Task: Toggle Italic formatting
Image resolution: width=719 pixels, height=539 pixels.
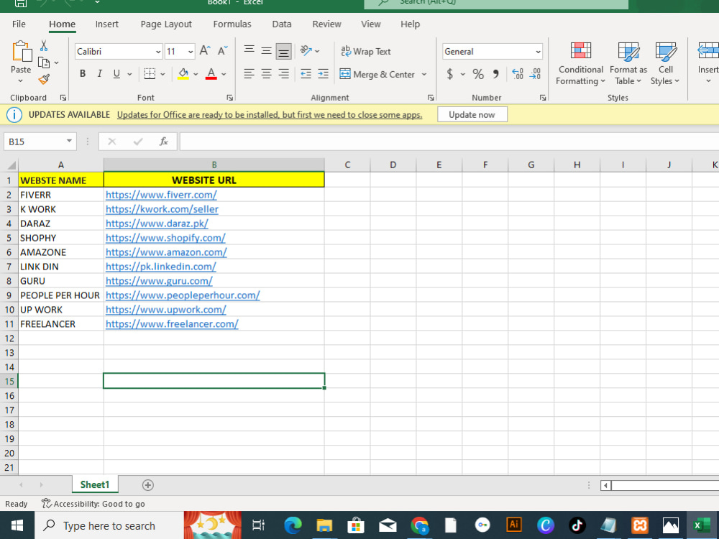Action: (99, 74)
